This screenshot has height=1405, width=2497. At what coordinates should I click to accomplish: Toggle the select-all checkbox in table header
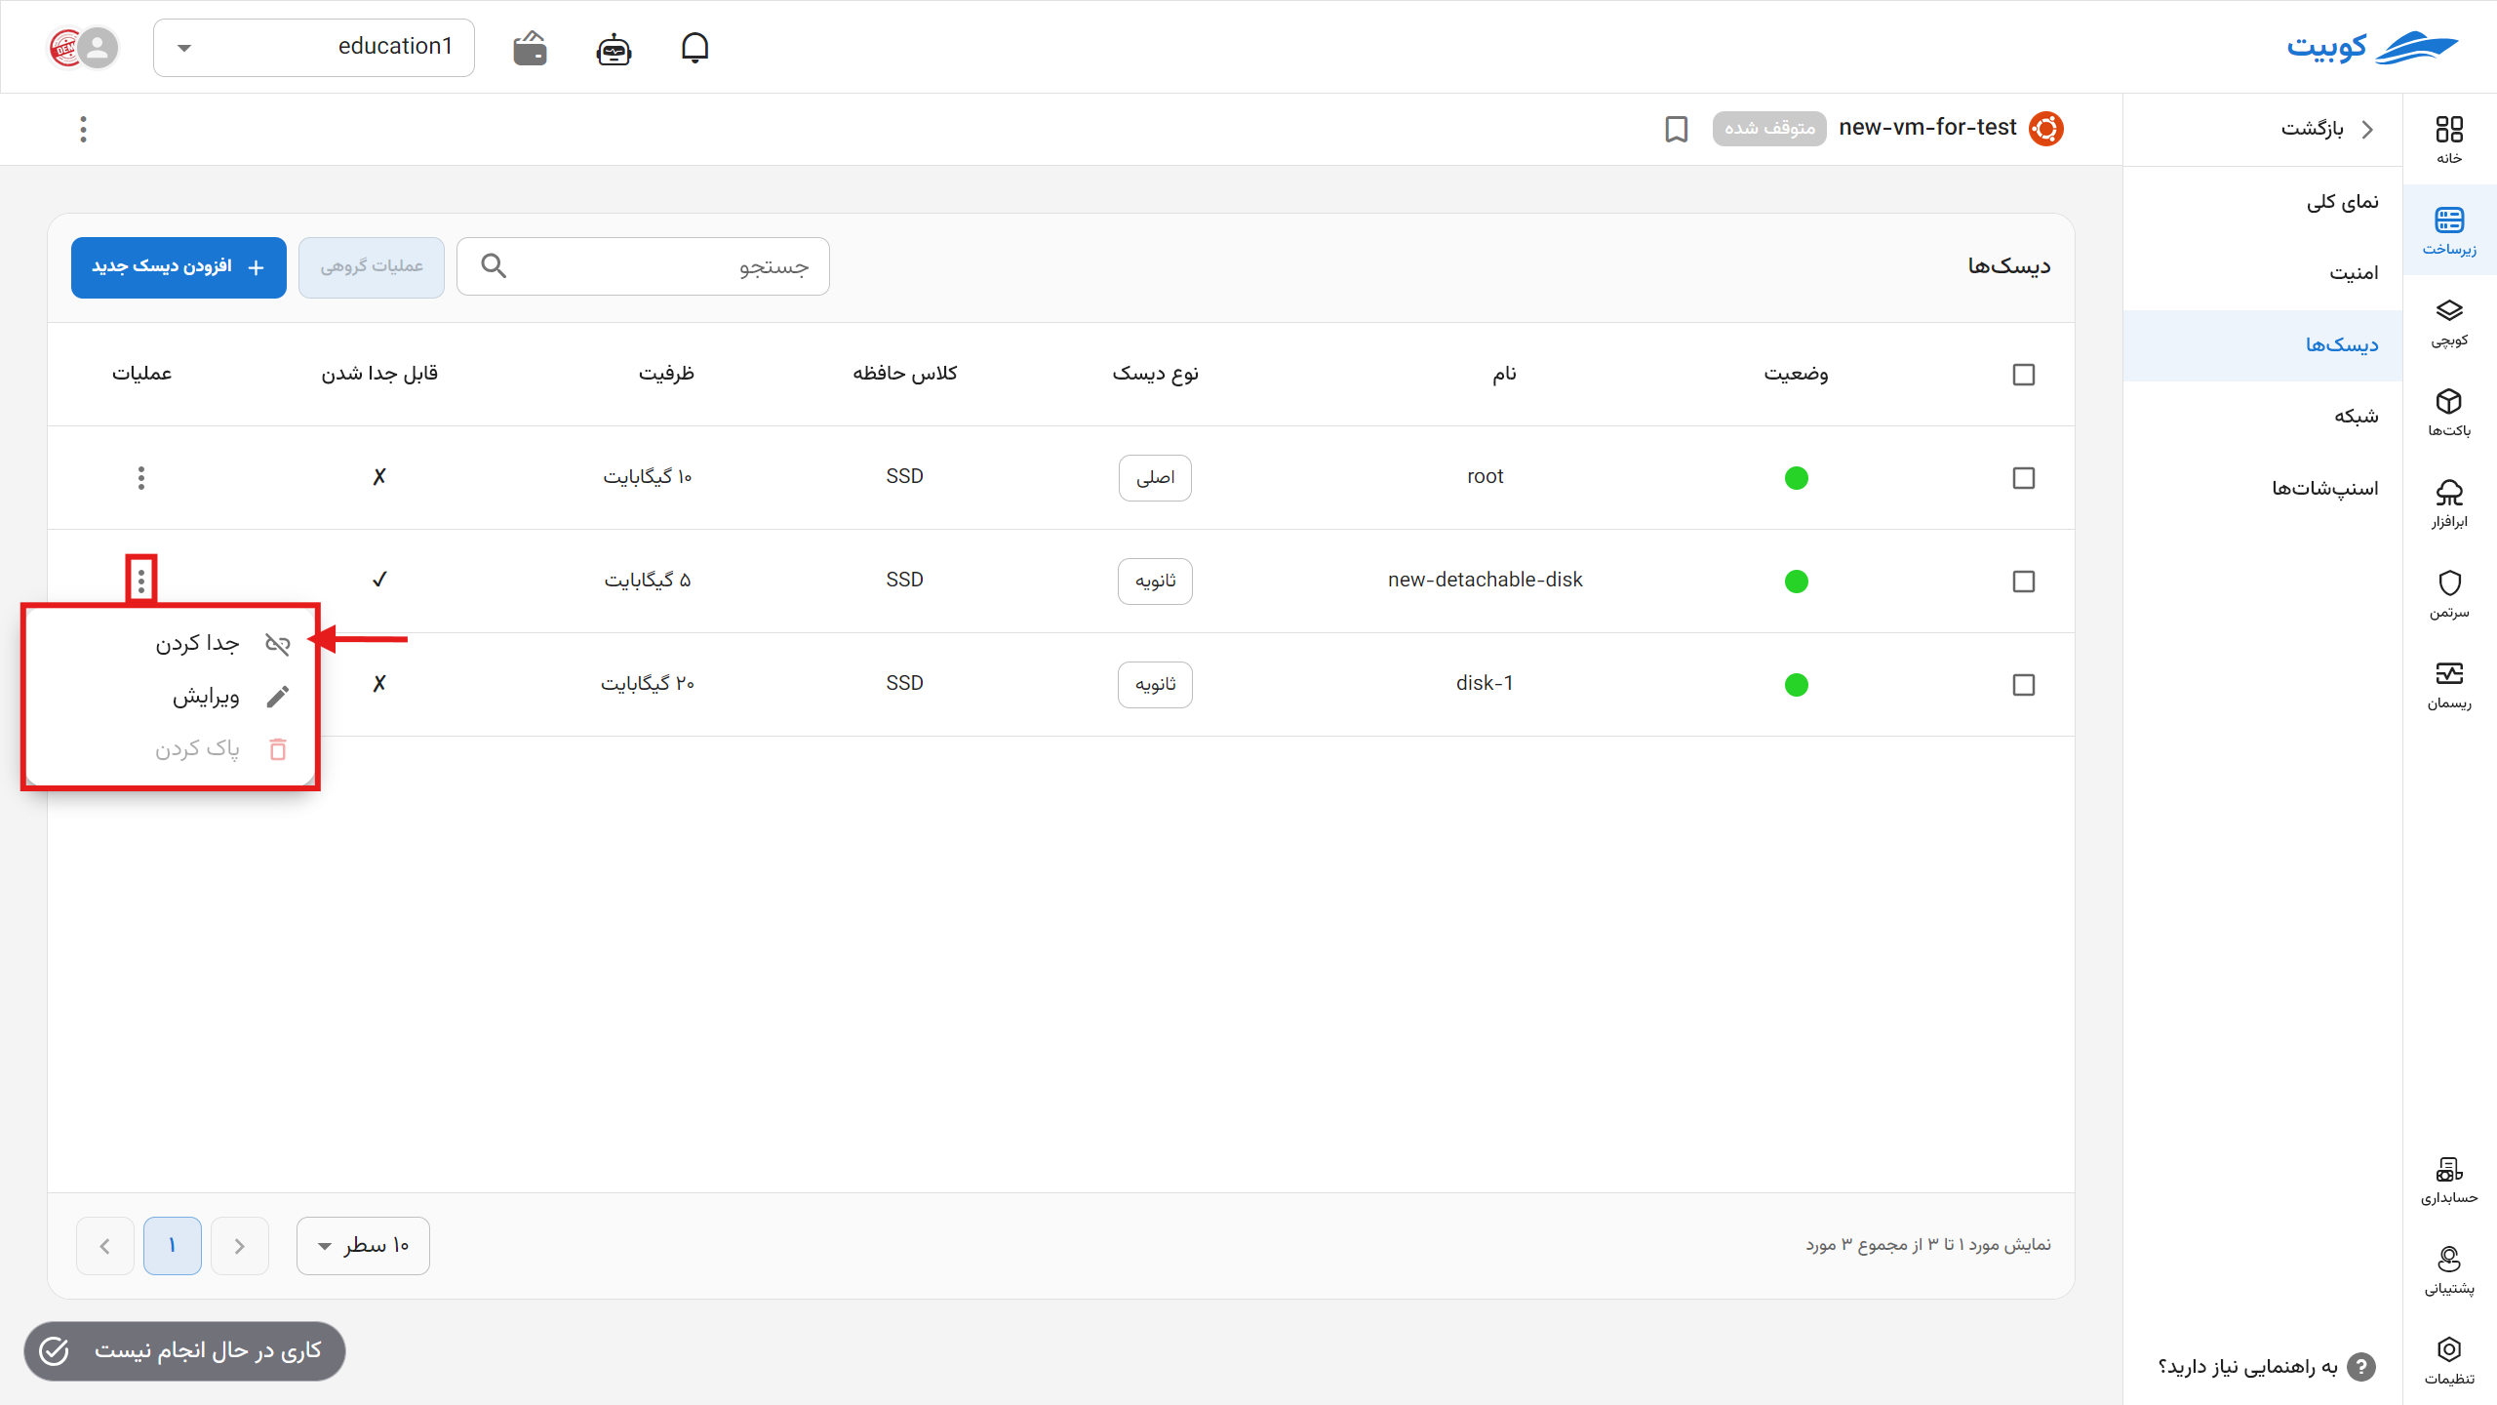(x=2024, y=374)
